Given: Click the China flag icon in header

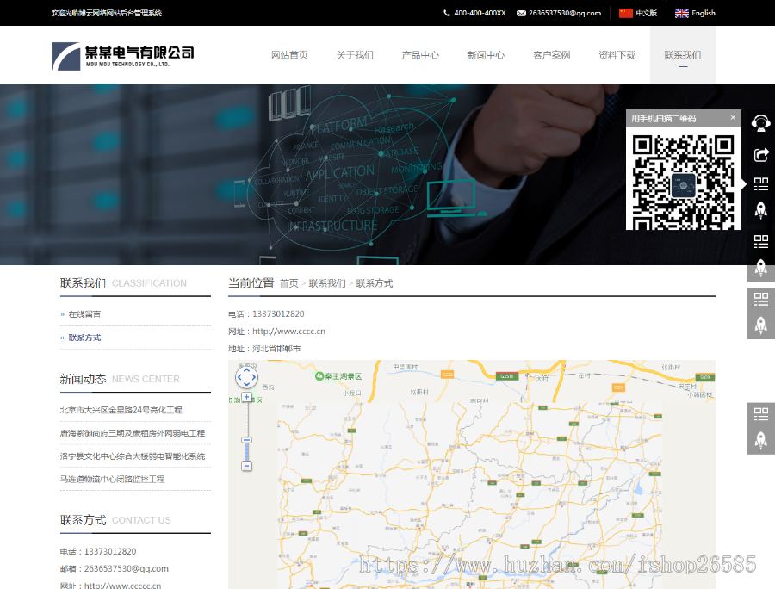Looking at the screenshot, I should 625,13.
